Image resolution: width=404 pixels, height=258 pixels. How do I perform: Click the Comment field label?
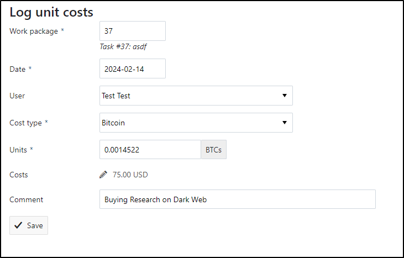(x=27, y=199)
